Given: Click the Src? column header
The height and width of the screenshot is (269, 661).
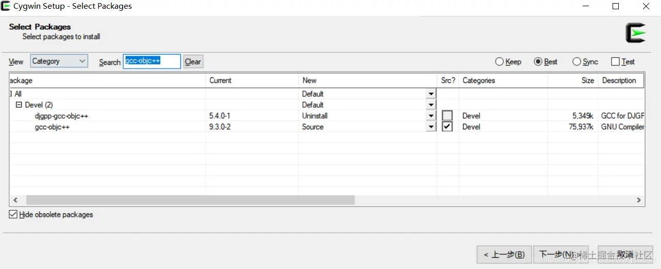Looking at the screenshot, I should tap(448, 81).
